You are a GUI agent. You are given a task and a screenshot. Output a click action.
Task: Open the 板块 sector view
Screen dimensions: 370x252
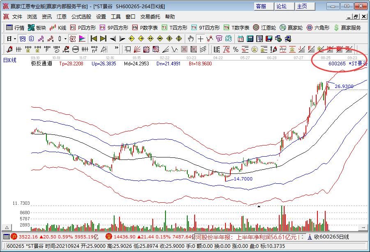point(37,28)
